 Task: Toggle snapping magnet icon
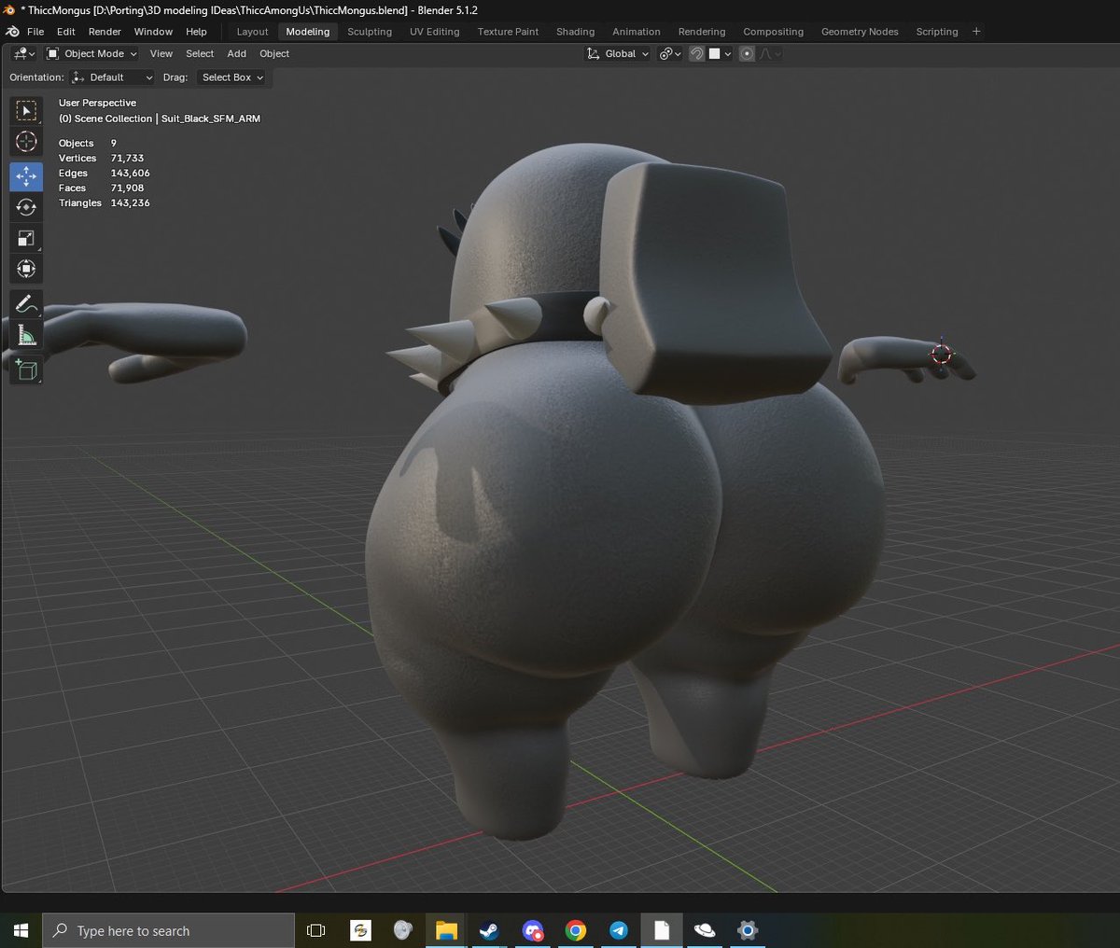click(696, 54)
